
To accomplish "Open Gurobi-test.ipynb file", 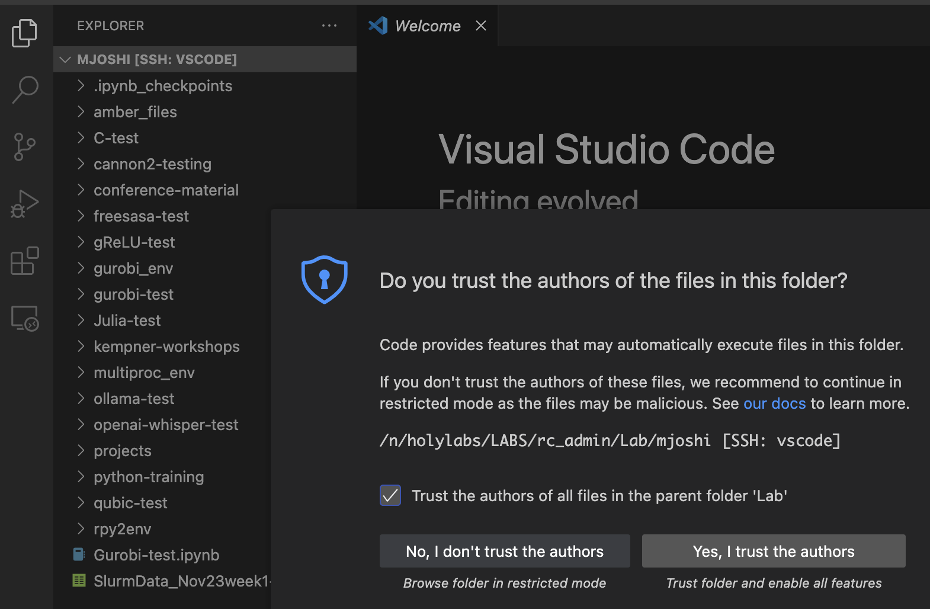I will pos(156,555).
